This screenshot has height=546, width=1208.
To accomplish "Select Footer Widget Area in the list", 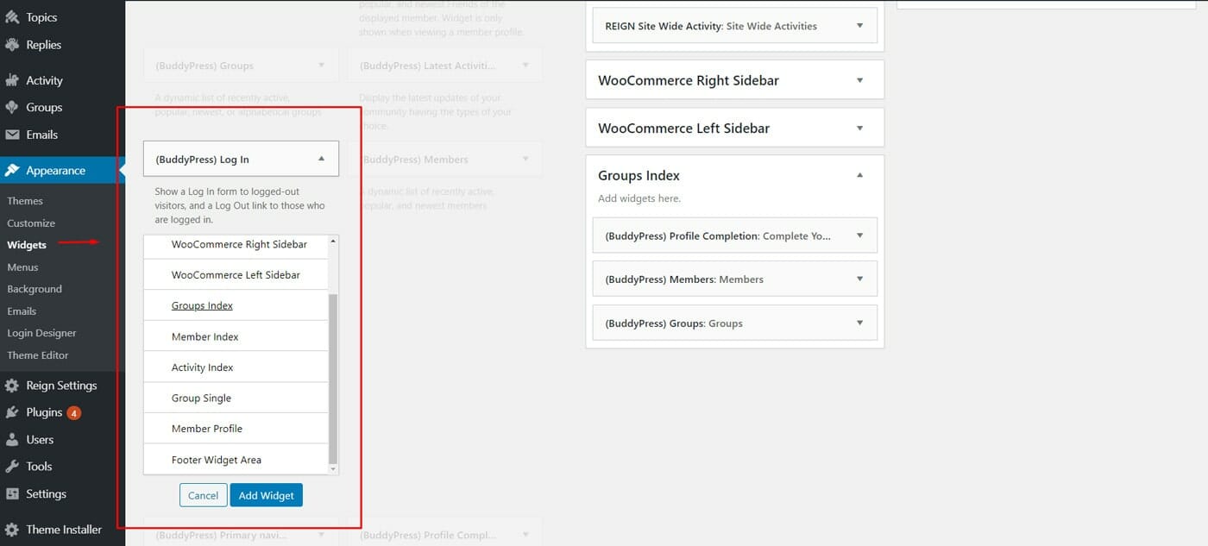I will (236, 460).
